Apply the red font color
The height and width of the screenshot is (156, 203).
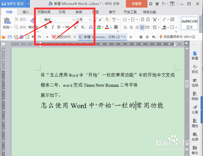[107, 27]
